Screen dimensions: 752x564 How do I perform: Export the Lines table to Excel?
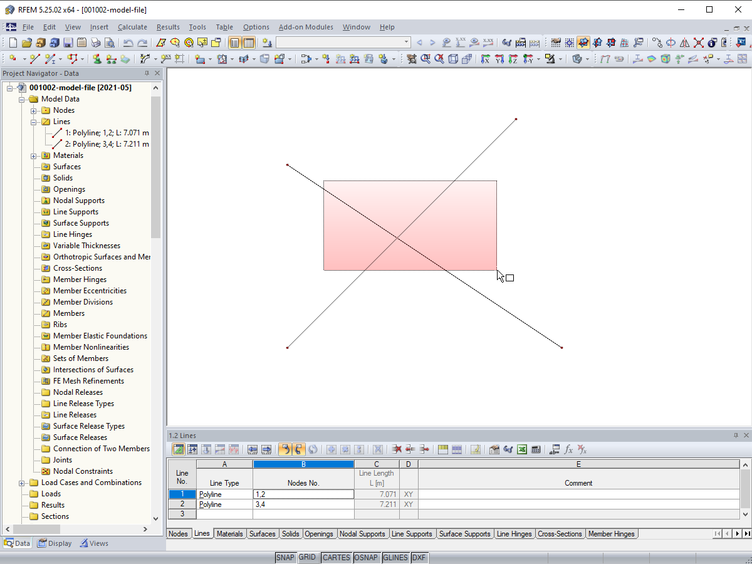coord(522,449)
